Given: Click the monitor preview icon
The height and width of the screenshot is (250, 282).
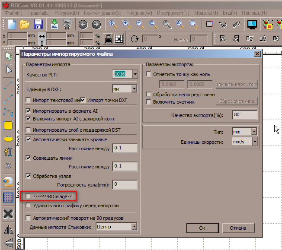Looking at the screenshot, I should click(252, 24).
